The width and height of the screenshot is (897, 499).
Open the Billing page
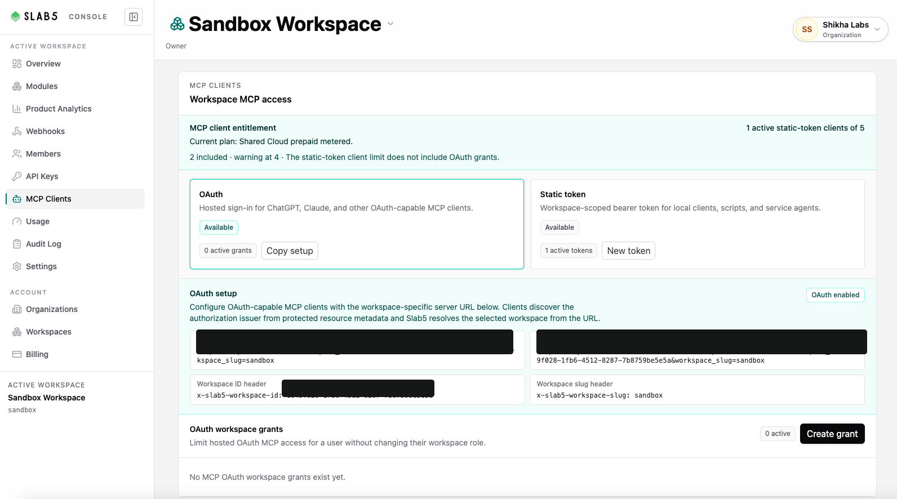click(x=76, y=354)
